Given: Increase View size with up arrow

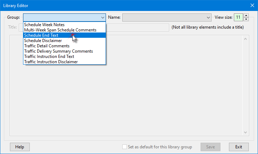Looking at the screenshot, I should 246,15.
